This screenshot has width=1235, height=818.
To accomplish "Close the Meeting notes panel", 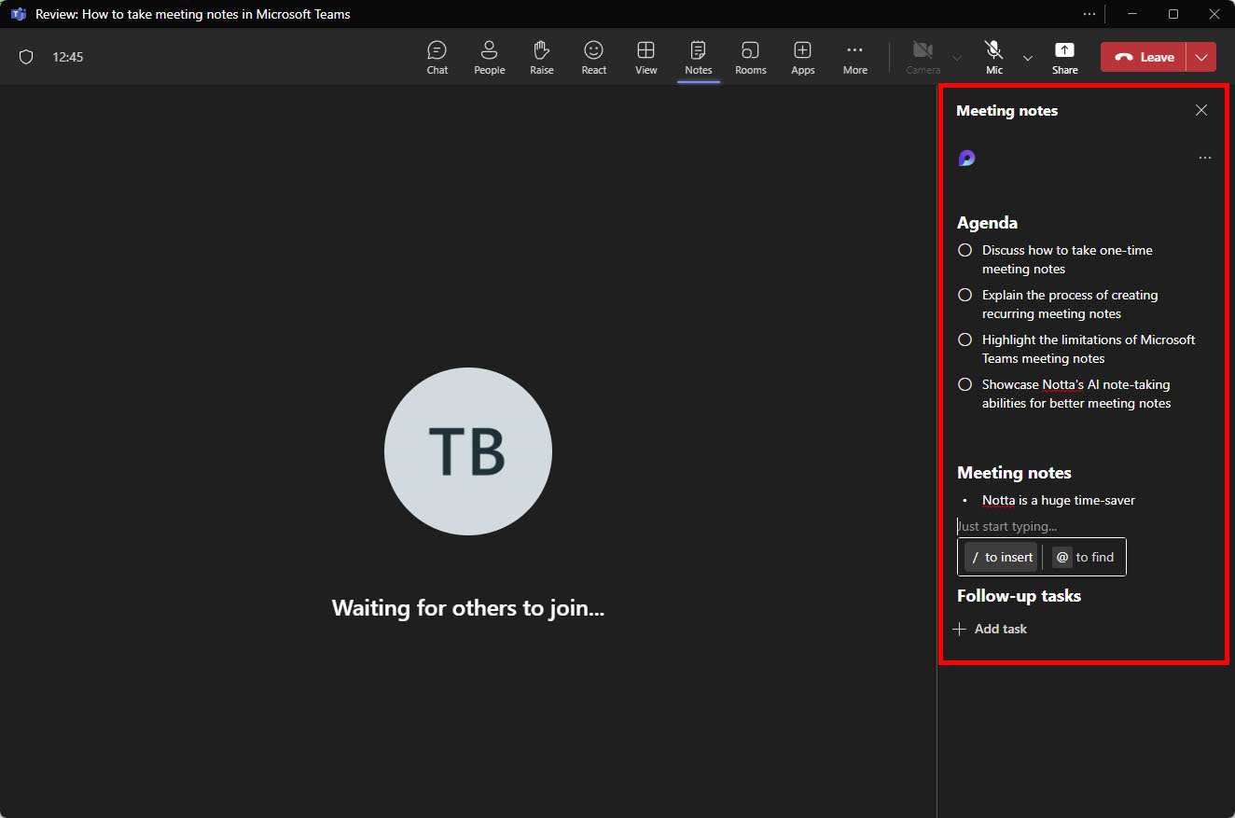I will [1201, 110].
